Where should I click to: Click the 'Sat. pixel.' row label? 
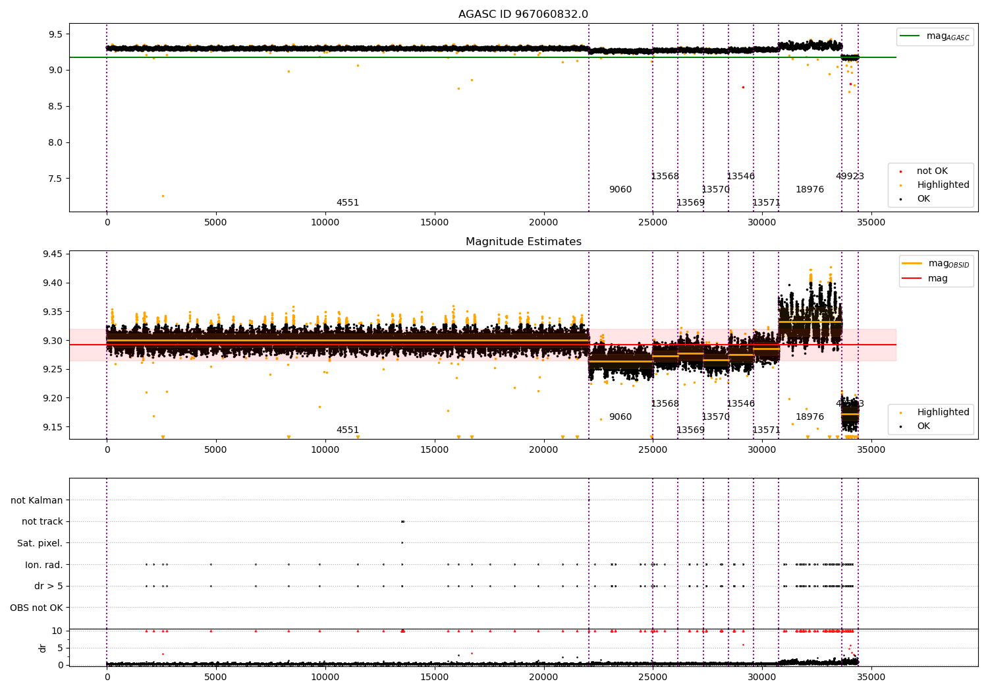[40, 543]
